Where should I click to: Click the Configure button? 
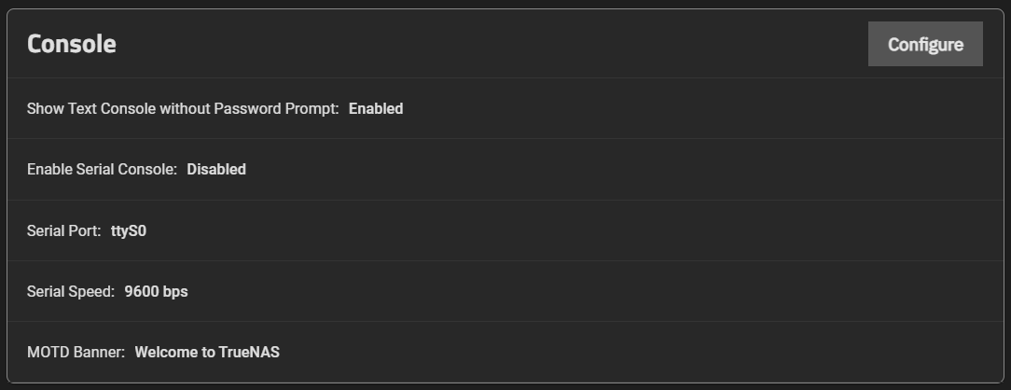coord(924,44)
